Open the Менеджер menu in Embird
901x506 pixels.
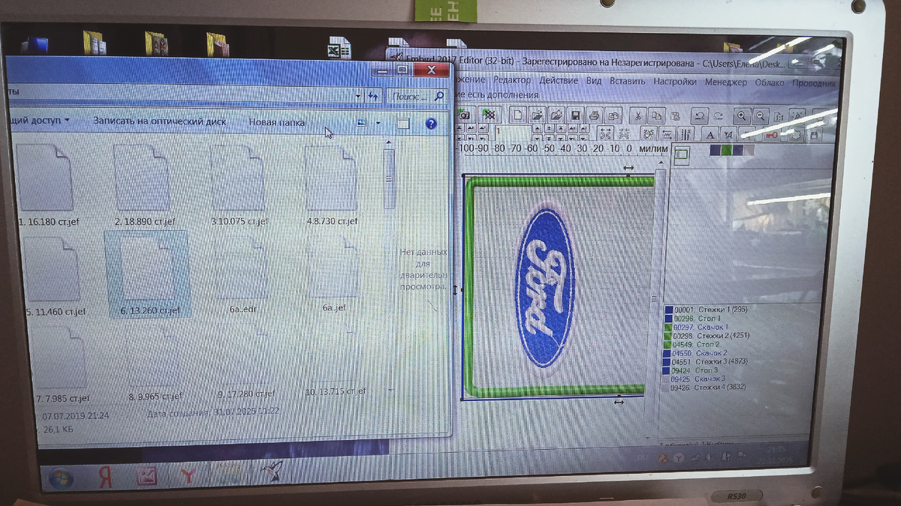726,82
